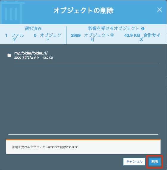The height and width of the screenshot is (170, 167).
Task: Click the オブジェクトの削除 dialog title
Action: [83, 11]
